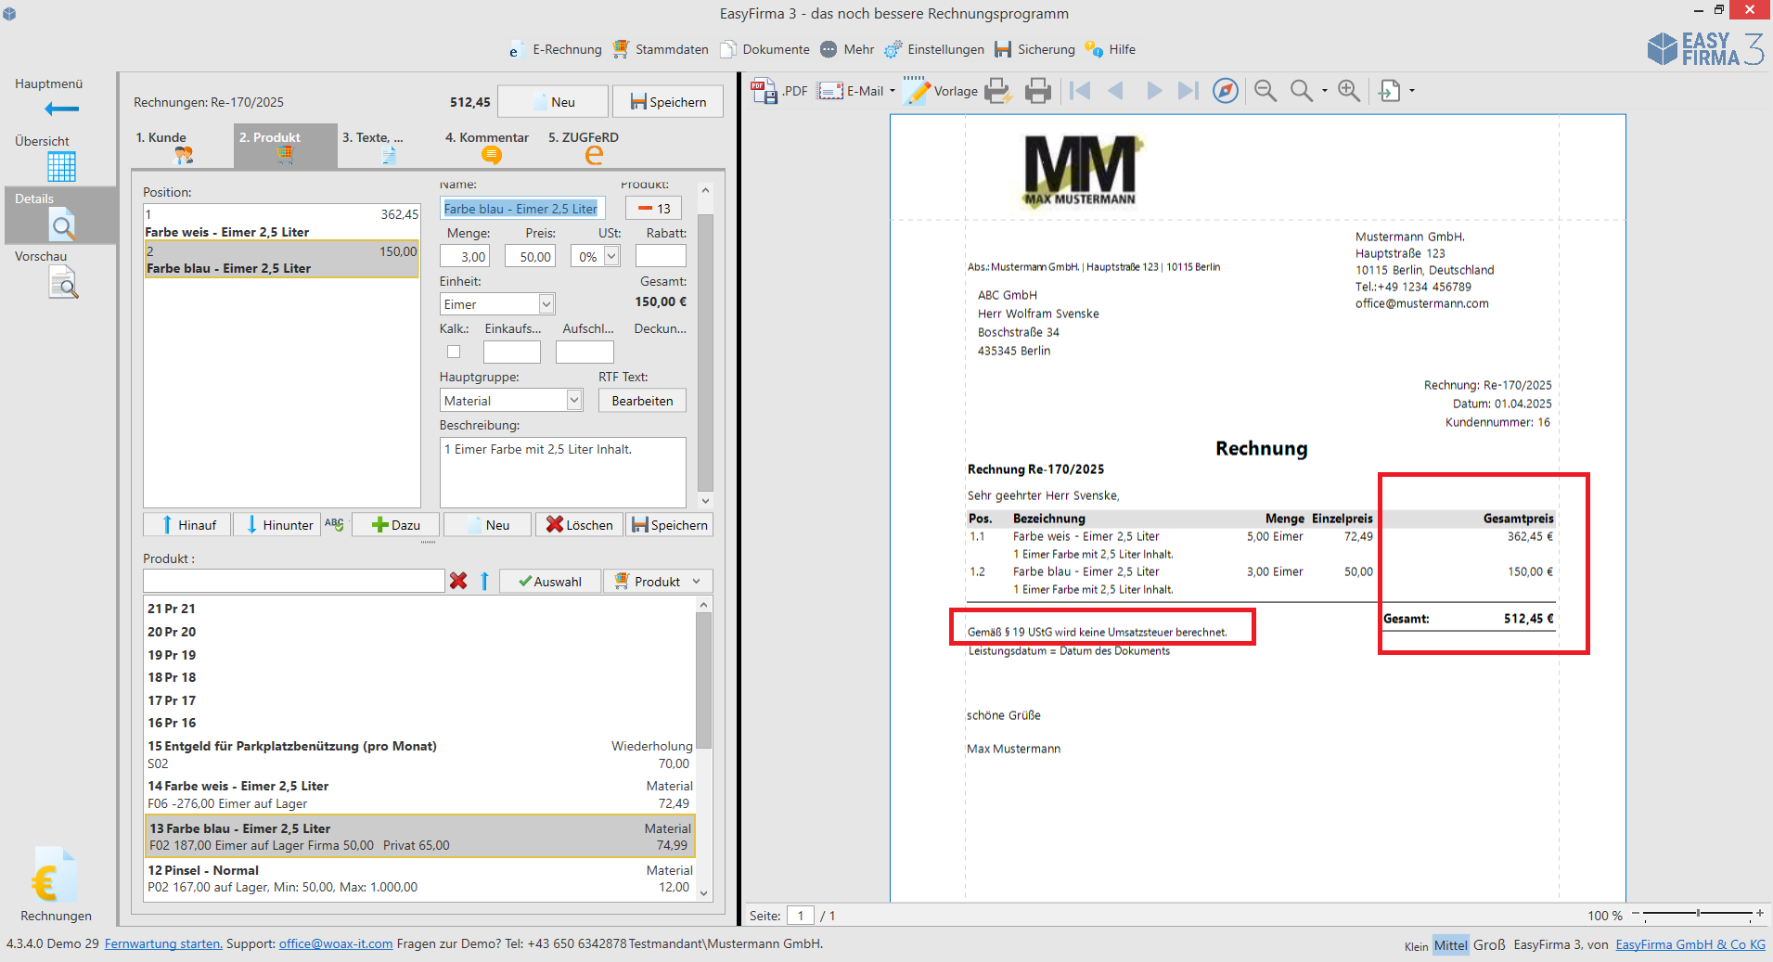Image resolution: width=1773 pixels, height=962 pixels.
Task: Go to last page with skip-forward arrow
Action: [x=1187, y=91]
